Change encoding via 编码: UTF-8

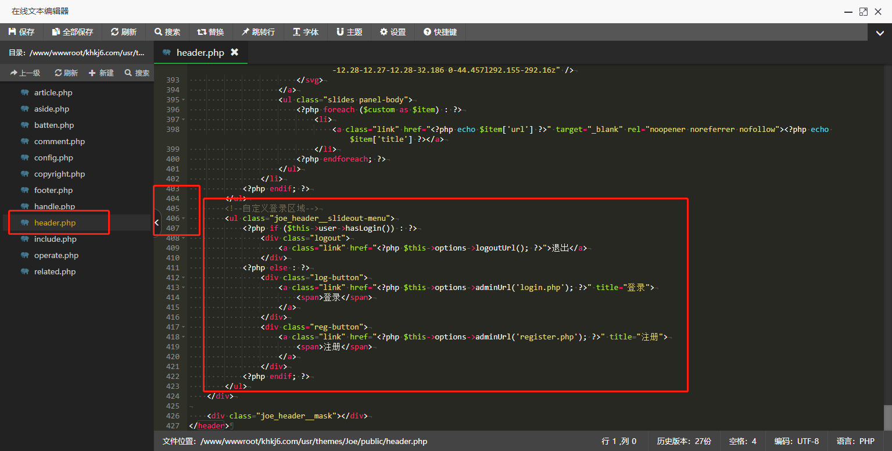[797, 441]
